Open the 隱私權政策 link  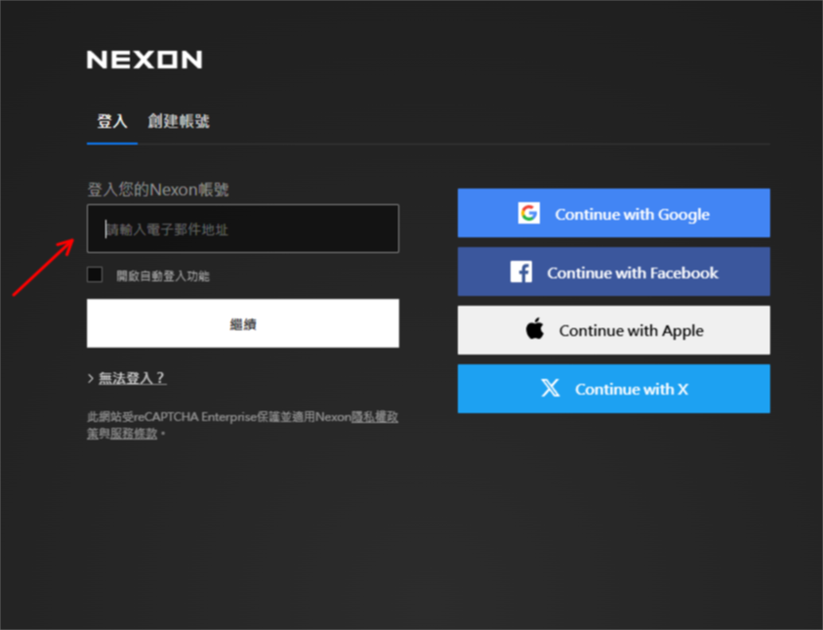375,417
